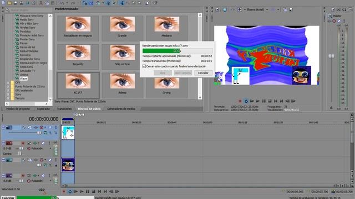
Task: Open the Undo history dropdown arrow
Action: coord(67,3)
